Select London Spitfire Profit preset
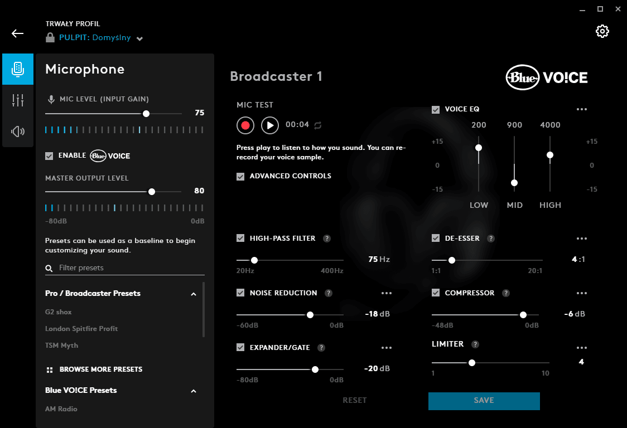Image resolution: width=627 pixels, height=428 pixels. tap(81, 329)
